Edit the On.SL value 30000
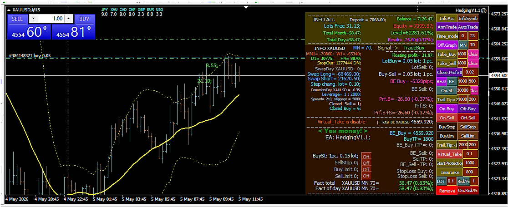The image size is (508, 207). 463,90
